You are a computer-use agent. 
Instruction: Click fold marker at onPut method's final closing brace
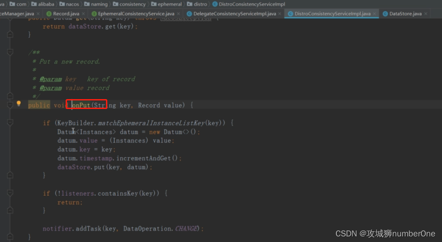10,237
